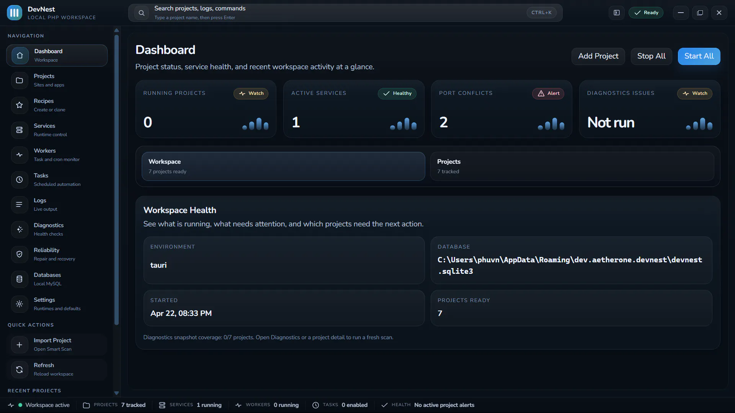Click Import Project plus icon
735x413 pixels.
click(x=20, y=345)
